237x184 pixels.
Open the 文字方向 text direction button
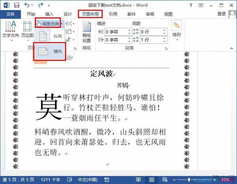pos(11,31)
